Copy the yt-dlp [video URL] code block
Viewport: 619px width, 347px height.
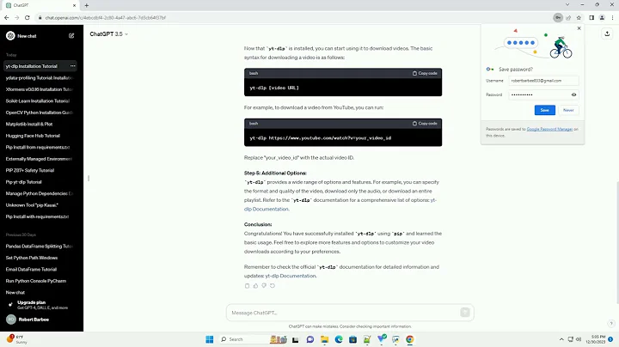click(x=425, y=73)
